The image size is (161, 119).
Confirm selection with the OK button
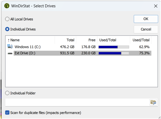(146, 19)
